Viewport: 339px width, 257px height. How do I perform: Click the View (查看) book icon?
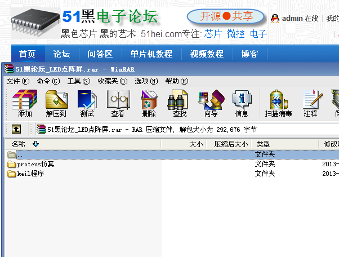tap(118, 99)
